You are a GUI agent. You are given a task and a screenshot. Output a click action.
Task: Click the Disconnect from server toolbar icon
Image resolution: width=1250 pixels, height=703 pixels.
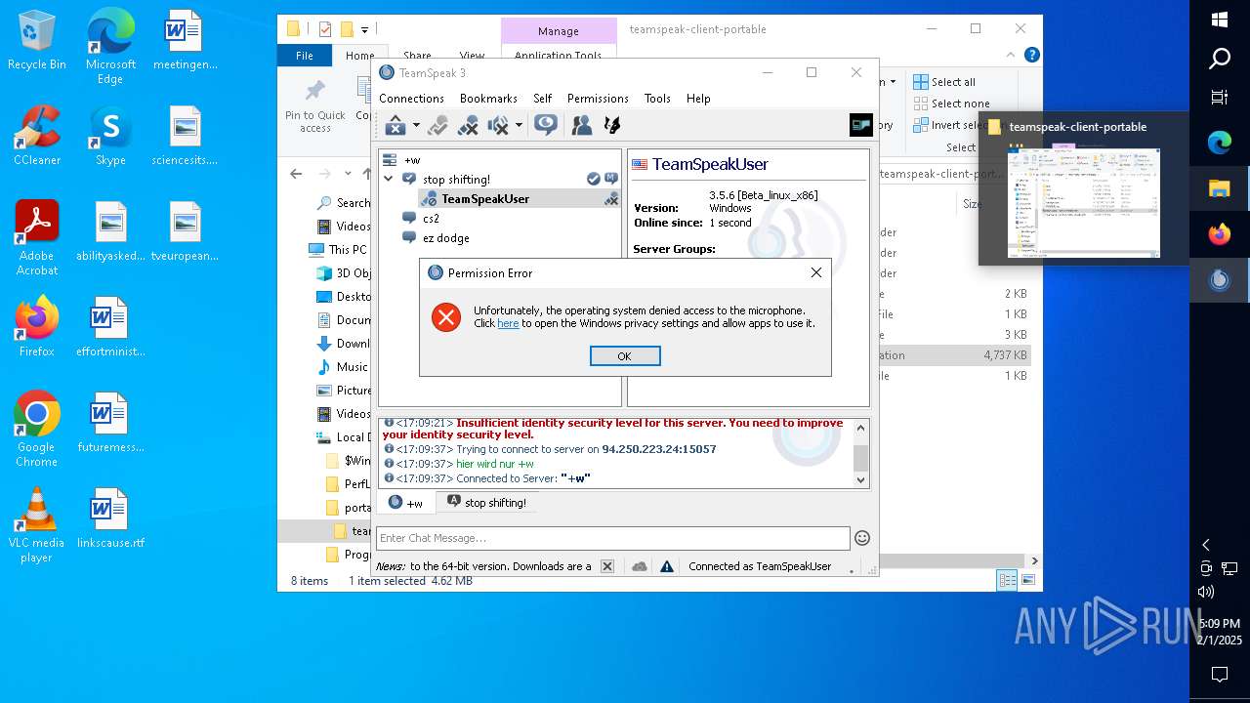click(x=396, y=125)
